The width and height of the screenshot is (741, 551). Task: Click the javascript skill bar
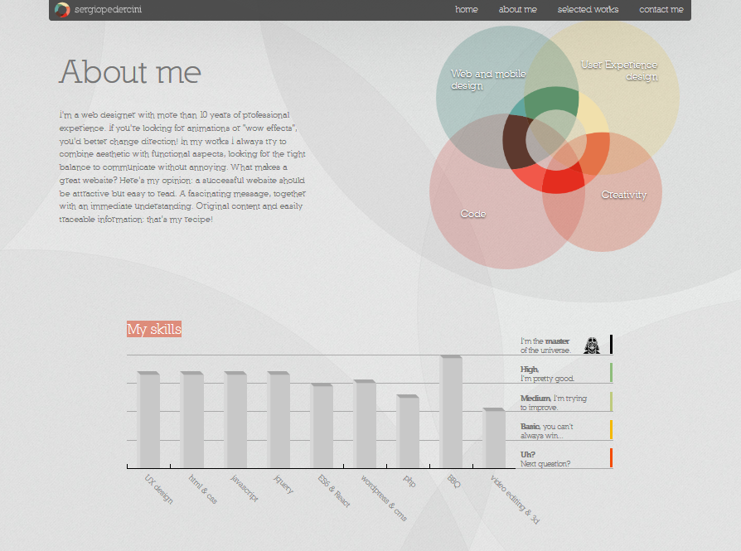click(235, 420)
